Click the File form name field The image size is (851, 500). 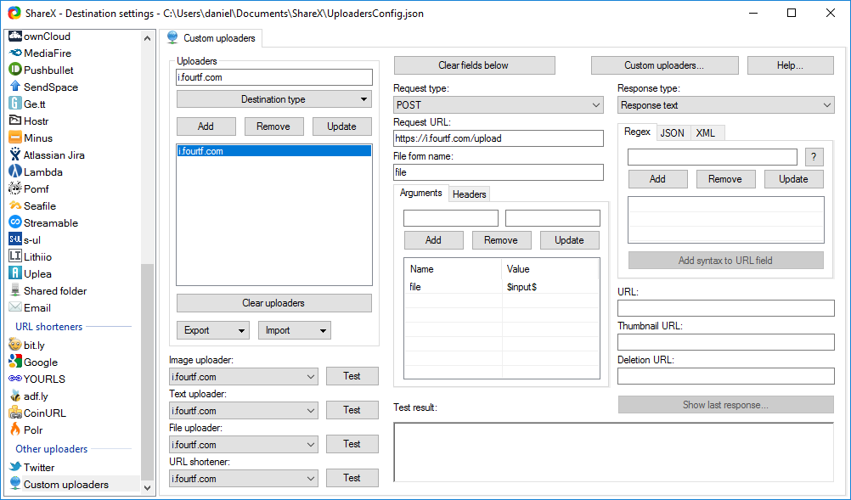pyautogui.click(x=499, y=172)
